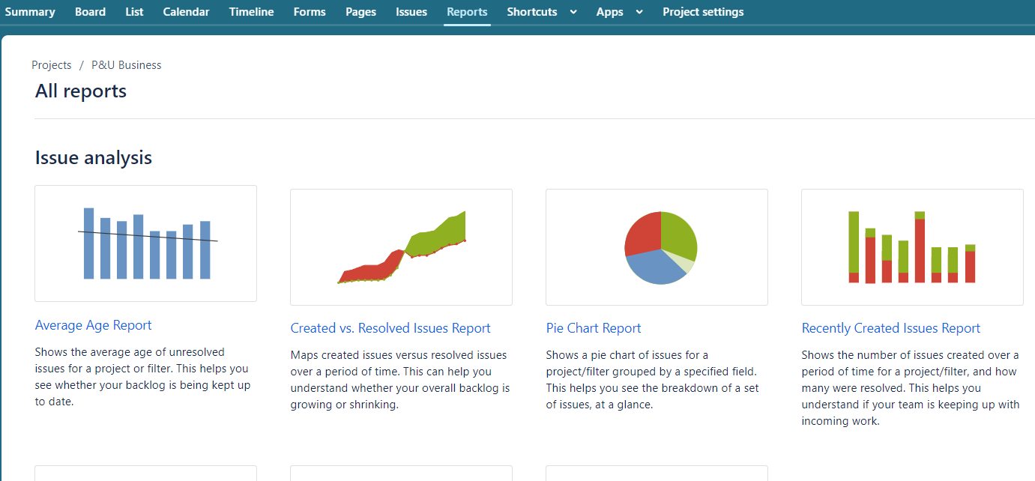The height and width of the screenshot is (481, 1035).
Task: Select the Reports navigation item
Action: (x=467, y=12)
